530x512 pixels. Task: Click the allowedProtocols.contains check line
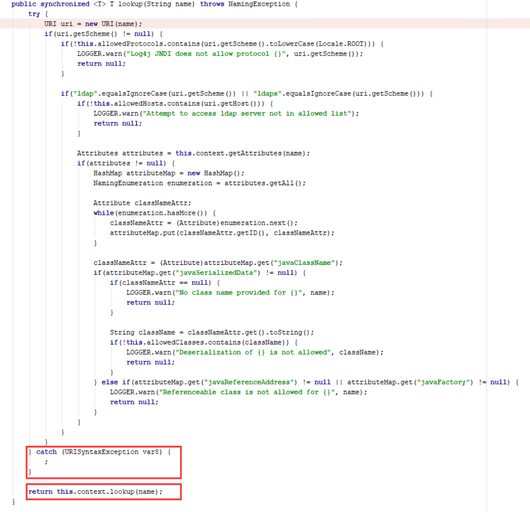click(x=222, y=44)
